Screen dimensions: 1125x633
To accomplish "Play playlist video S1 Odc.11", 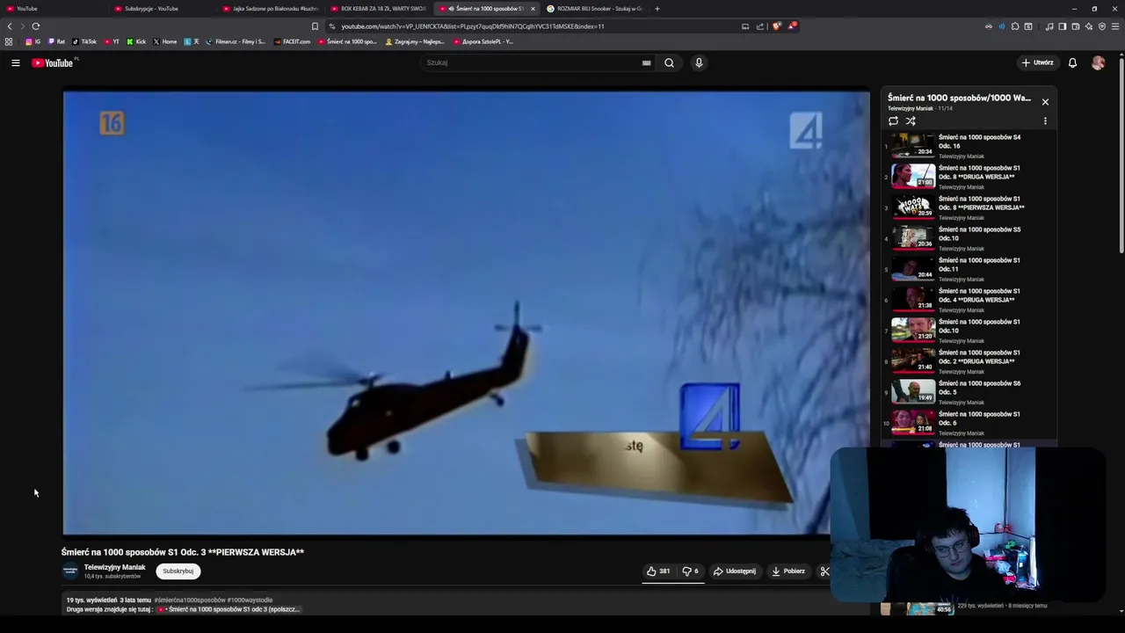I will pos(968,269).
